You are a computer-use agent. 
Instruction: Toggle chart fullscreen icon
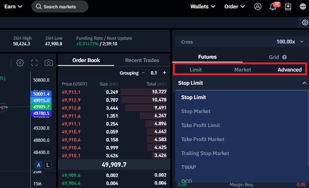pyautogui.click(x=34, y=63)
